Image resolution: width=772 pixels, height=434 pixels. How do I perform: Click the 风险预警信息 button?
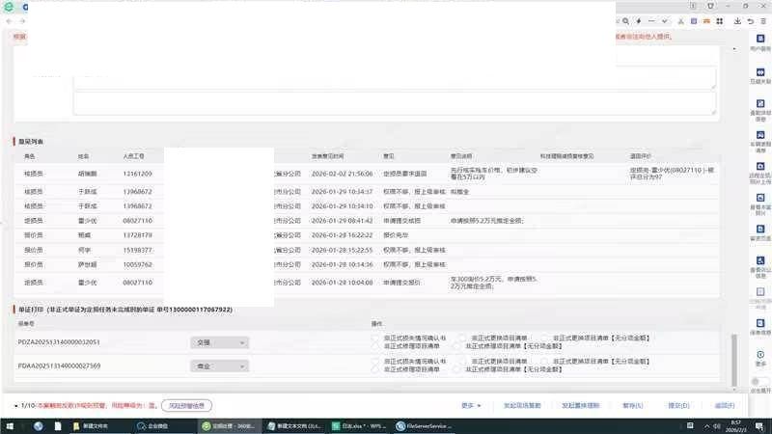coord(185,406)
